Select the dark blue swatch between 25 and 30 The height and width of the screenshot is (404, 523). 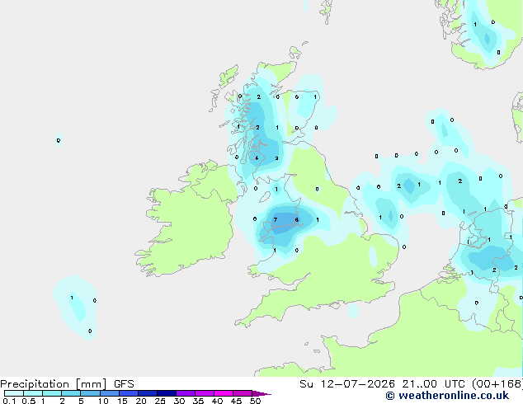(167, 393)
